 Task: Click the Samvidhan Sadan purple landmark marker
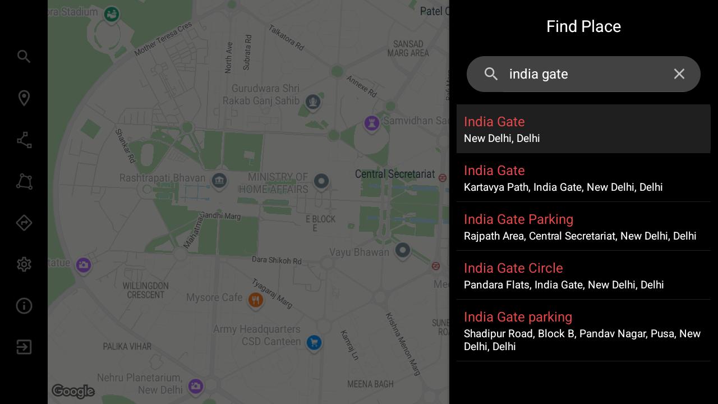click(371, 123)
